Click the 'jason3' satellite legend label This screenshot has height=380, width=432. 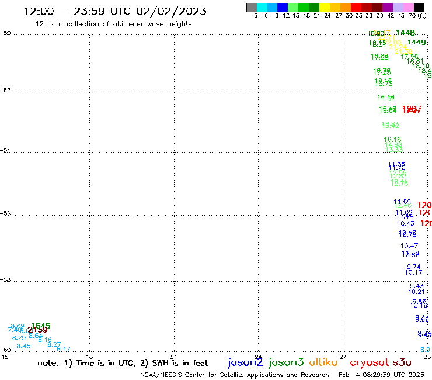(286, 362)
